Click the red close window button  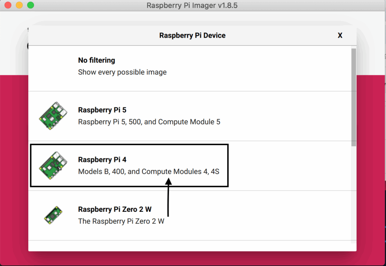[x=8, y=5]
